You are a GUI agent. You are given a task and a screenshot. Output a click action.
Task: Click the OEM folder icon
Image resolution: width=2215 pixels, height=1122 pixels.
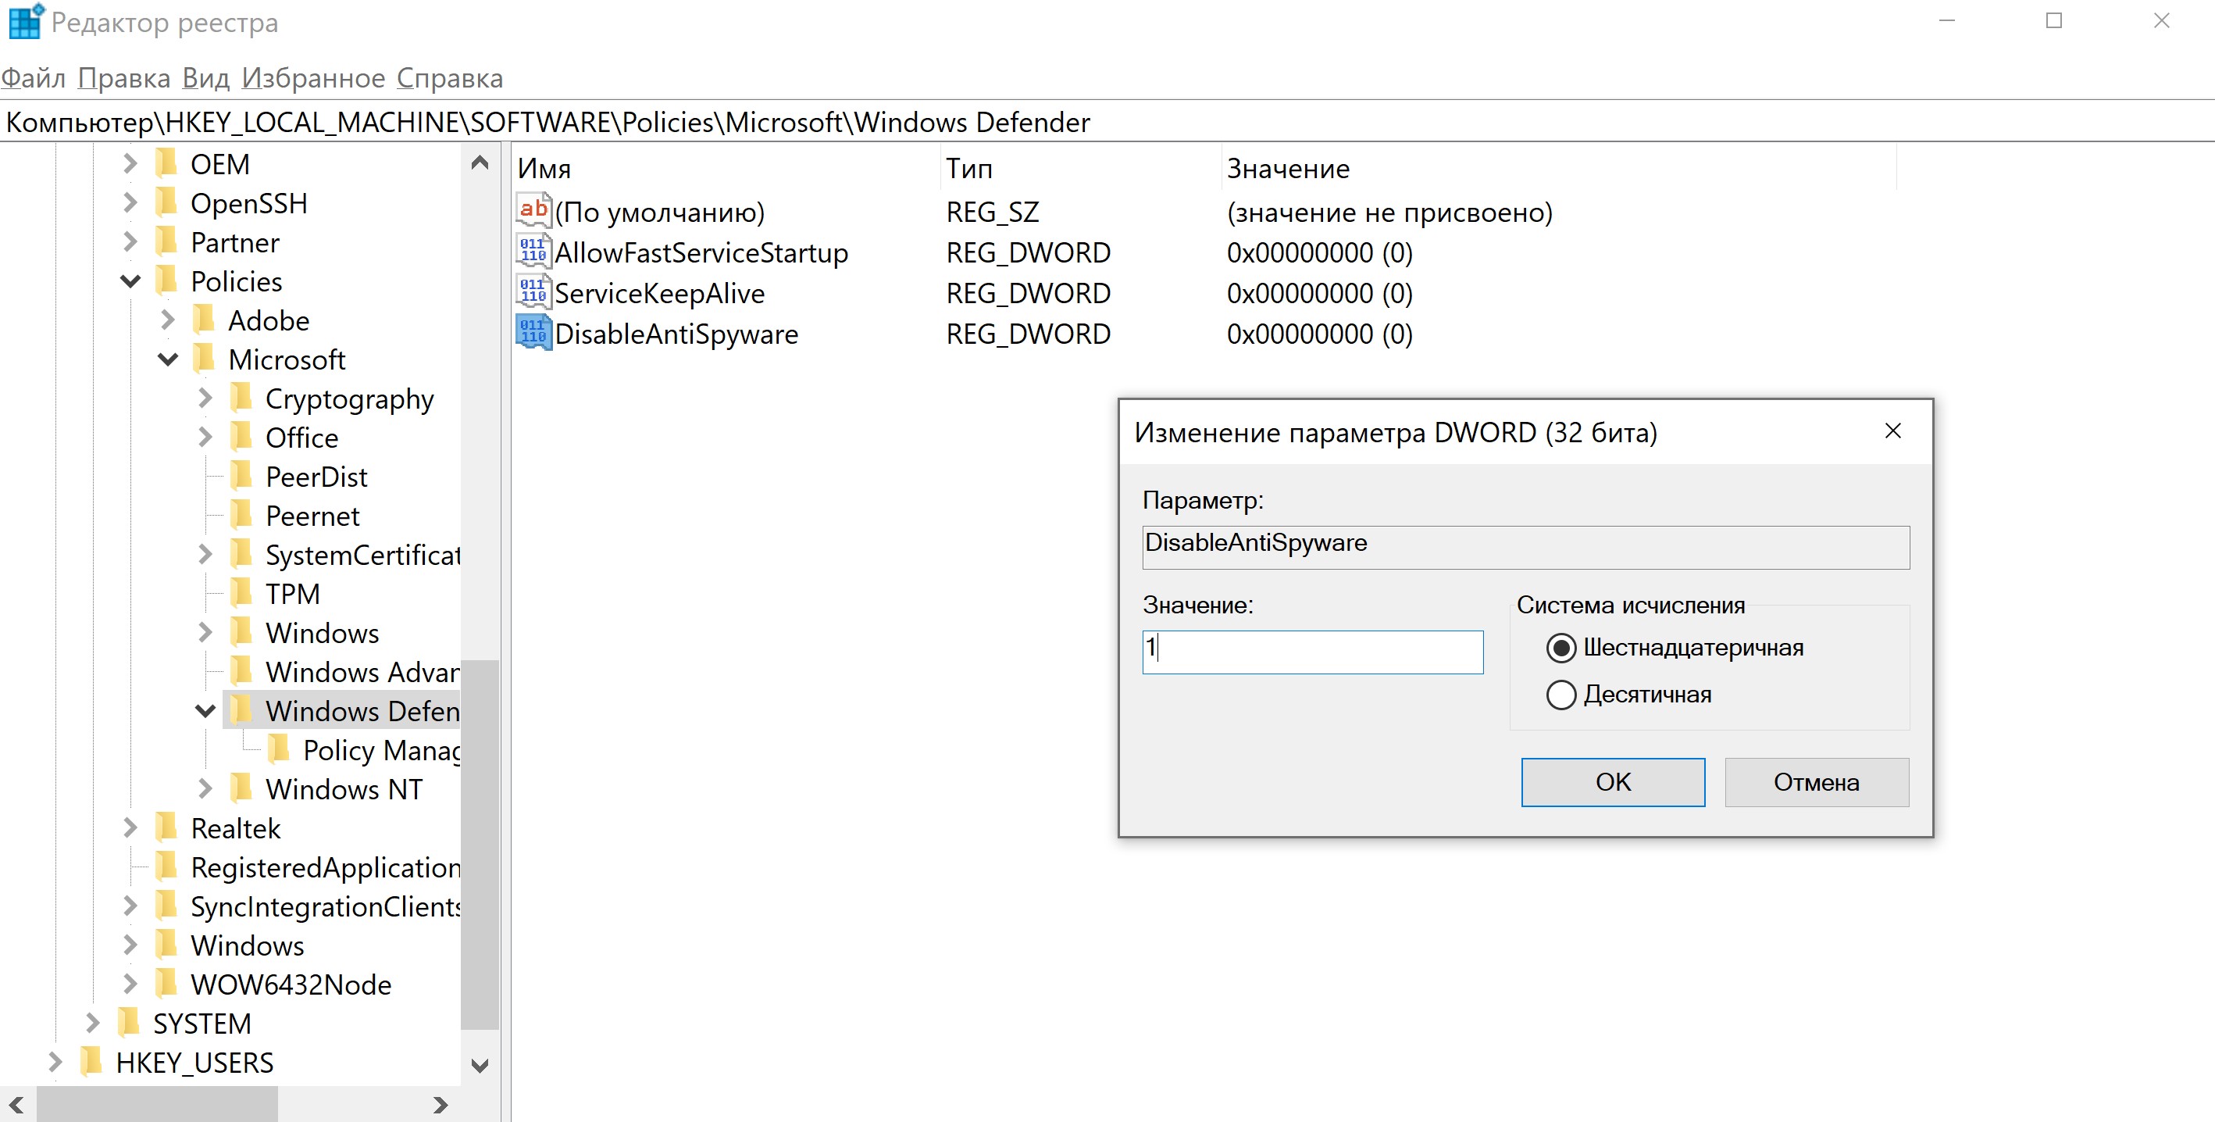(167, 163)
